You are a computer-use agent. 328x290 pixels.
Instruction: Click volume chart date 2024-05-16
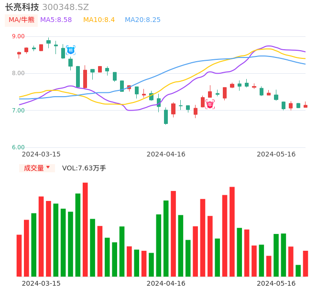tap(276, 283)
